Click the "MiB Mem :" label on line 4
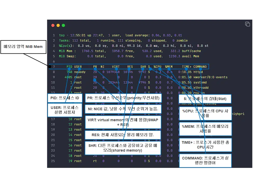275x188 pixels. [67, 51]
